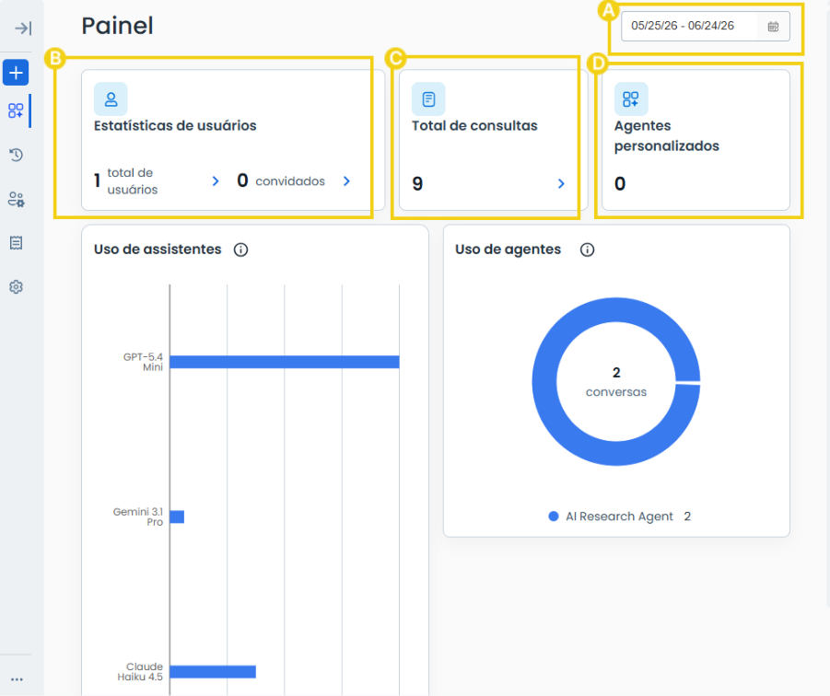830x696 pixels.
Task: Open the dashboard apps icon in sidebar
Action: (x=16, y=110)
